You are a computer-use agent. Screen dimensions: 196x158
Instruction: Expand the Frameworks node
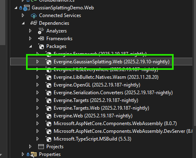click(x=30, y=39)
